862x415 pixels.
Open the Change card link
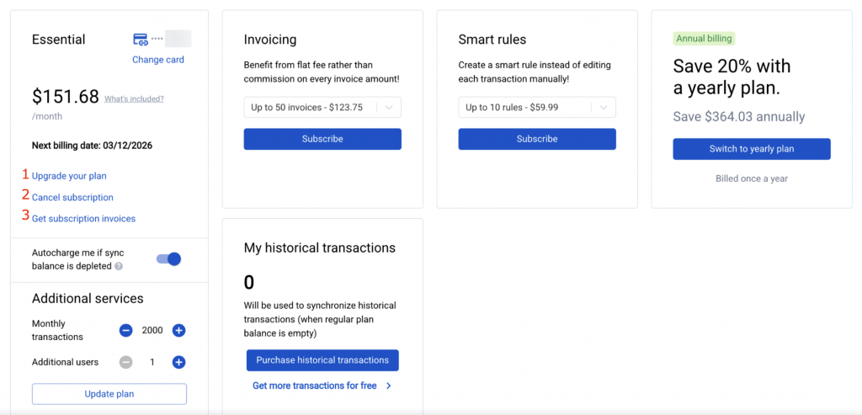[158, 60]
